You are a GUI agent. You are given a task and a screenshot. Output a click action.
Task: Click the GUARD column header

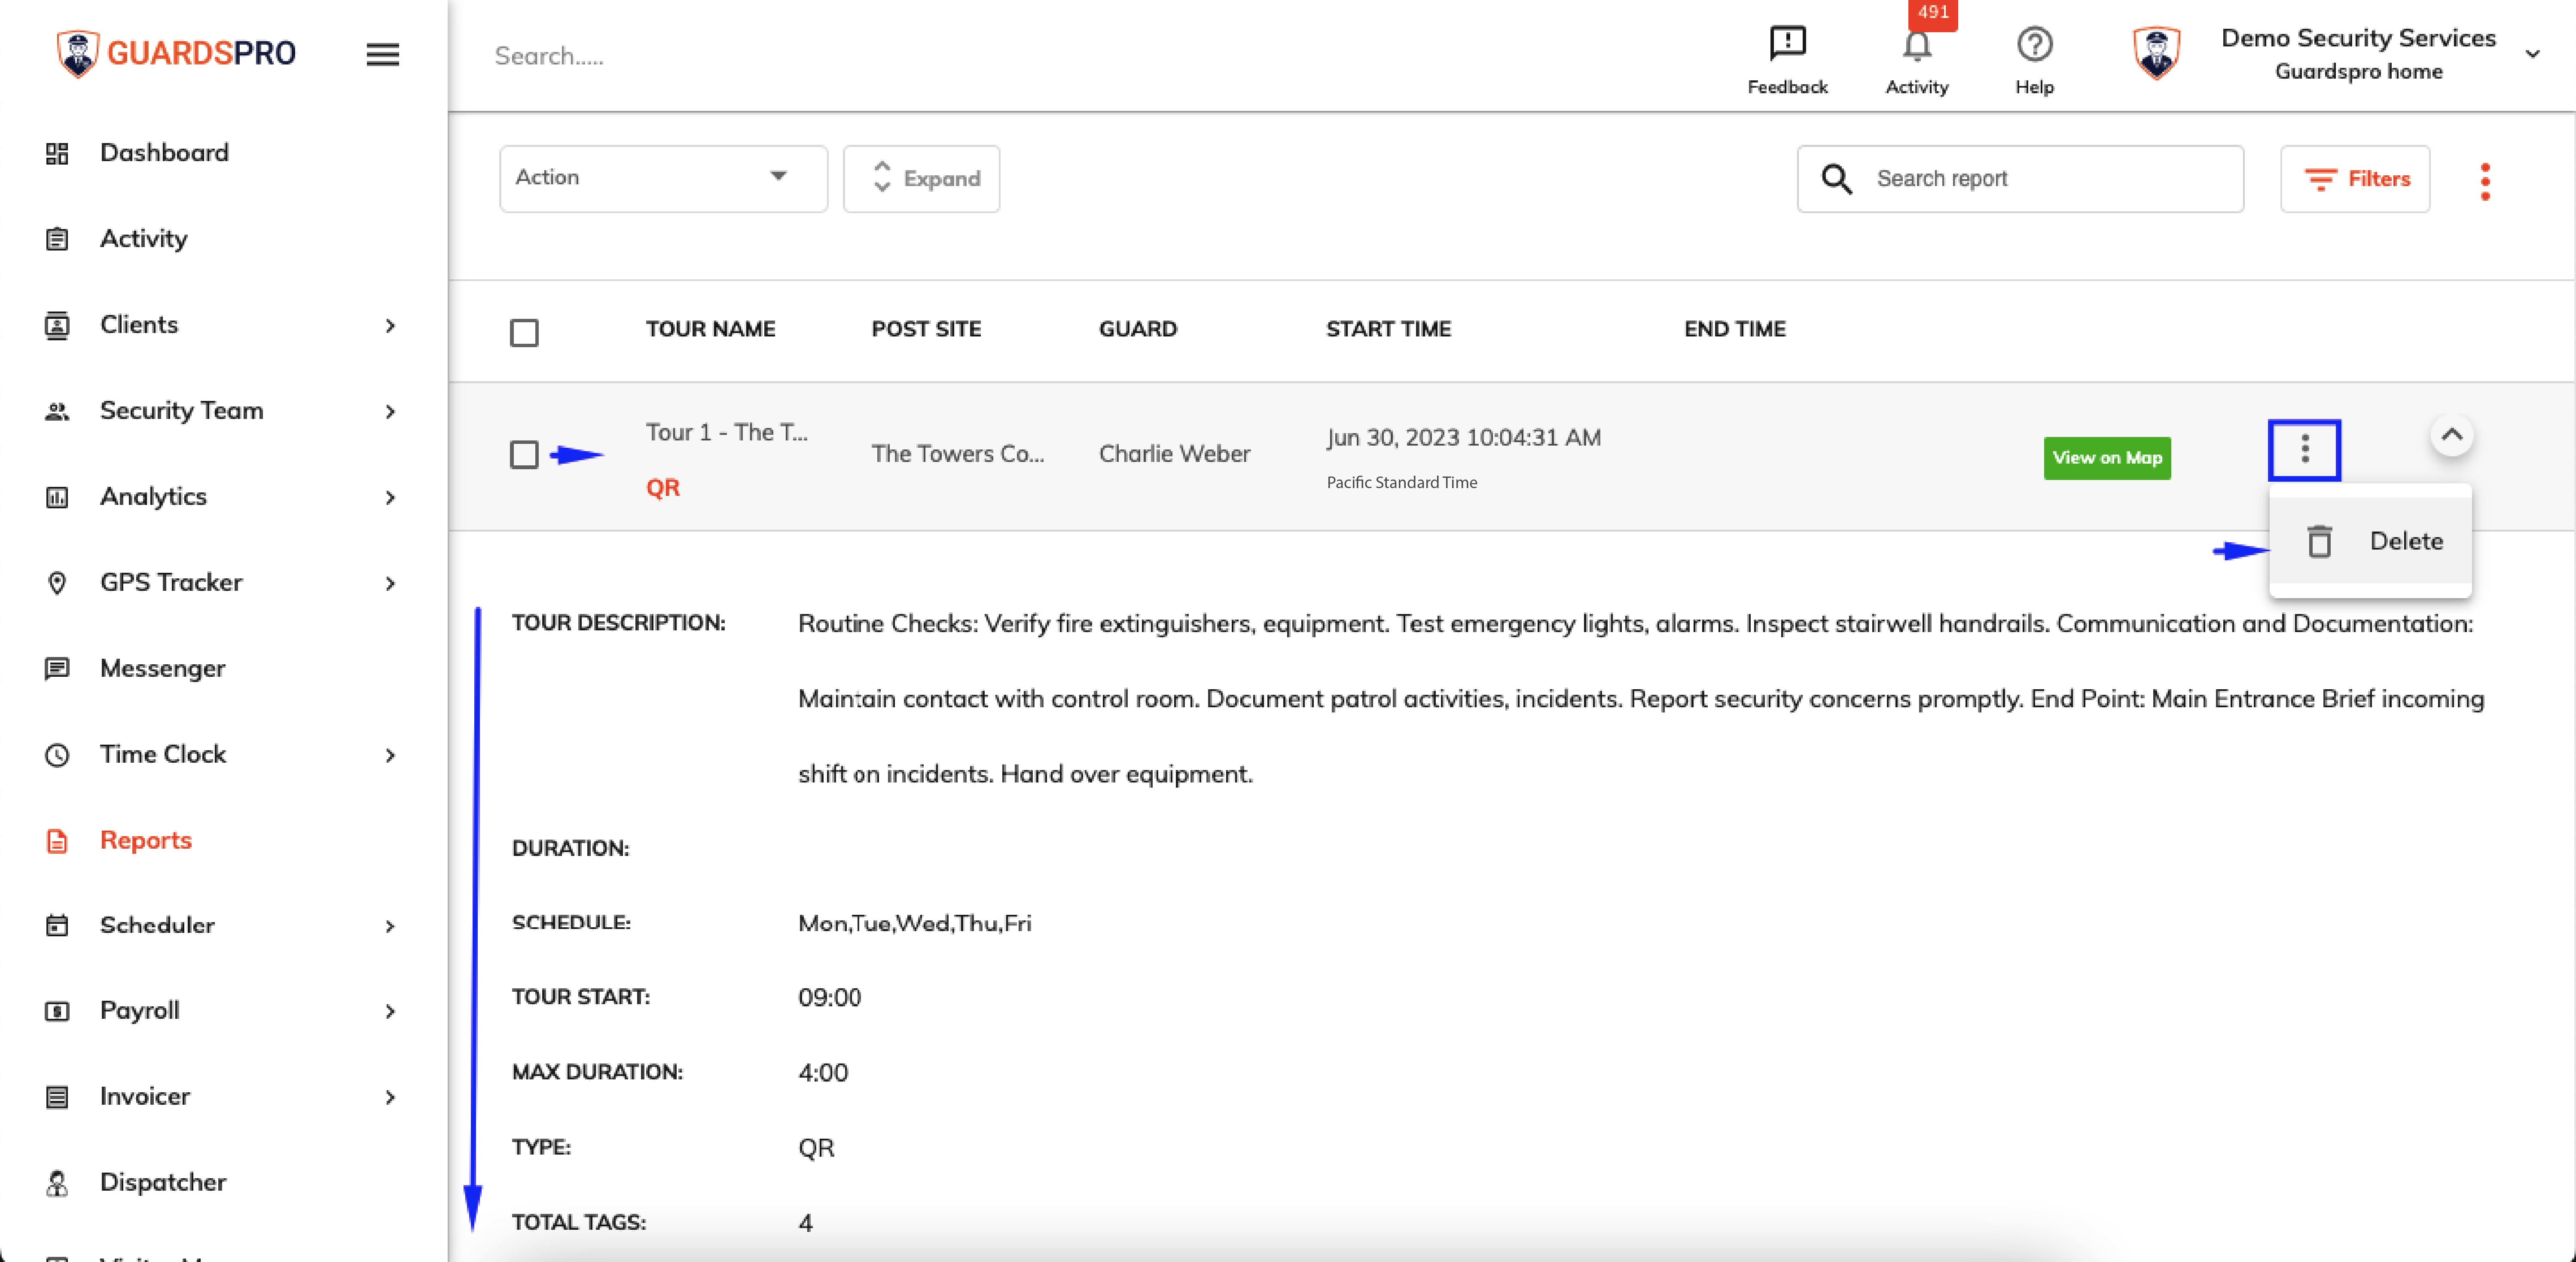pos(1137,330)
